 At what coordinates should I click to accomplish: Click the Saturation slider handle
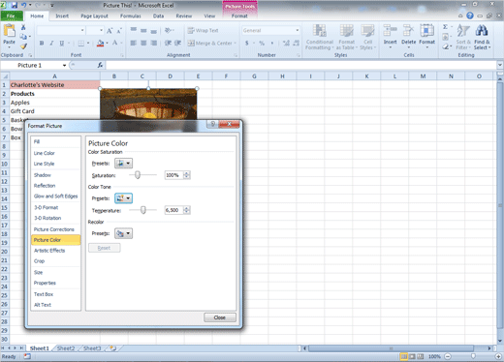[138, 175]
